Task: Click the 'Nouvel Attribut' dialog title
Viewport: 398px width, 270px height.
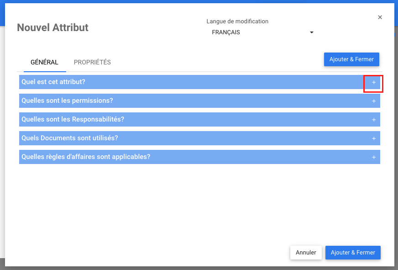Action: [52, 27]
